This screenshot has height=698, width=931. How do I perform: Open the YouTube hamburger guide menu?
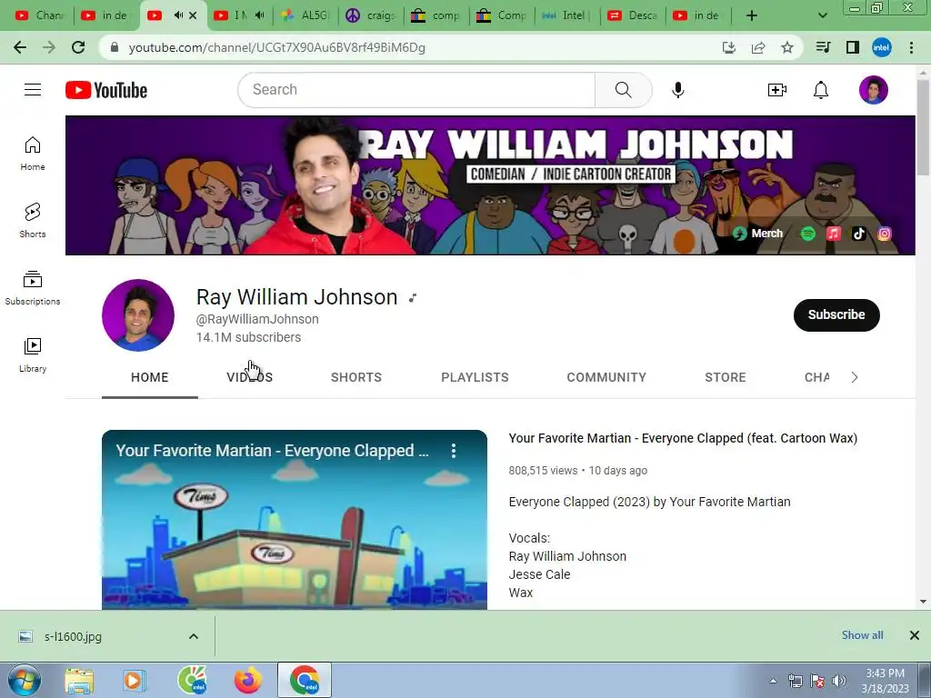[33, 90]
